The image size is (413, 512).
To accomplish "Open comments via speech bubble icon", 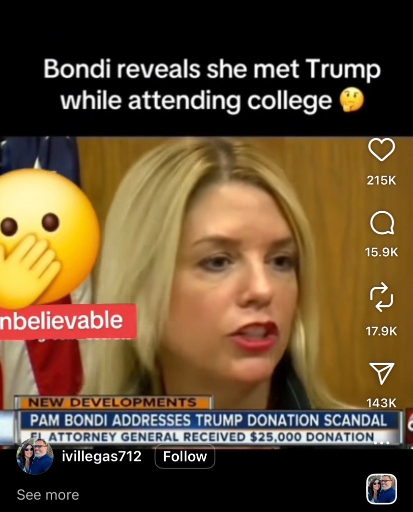I will click(382, 222).
